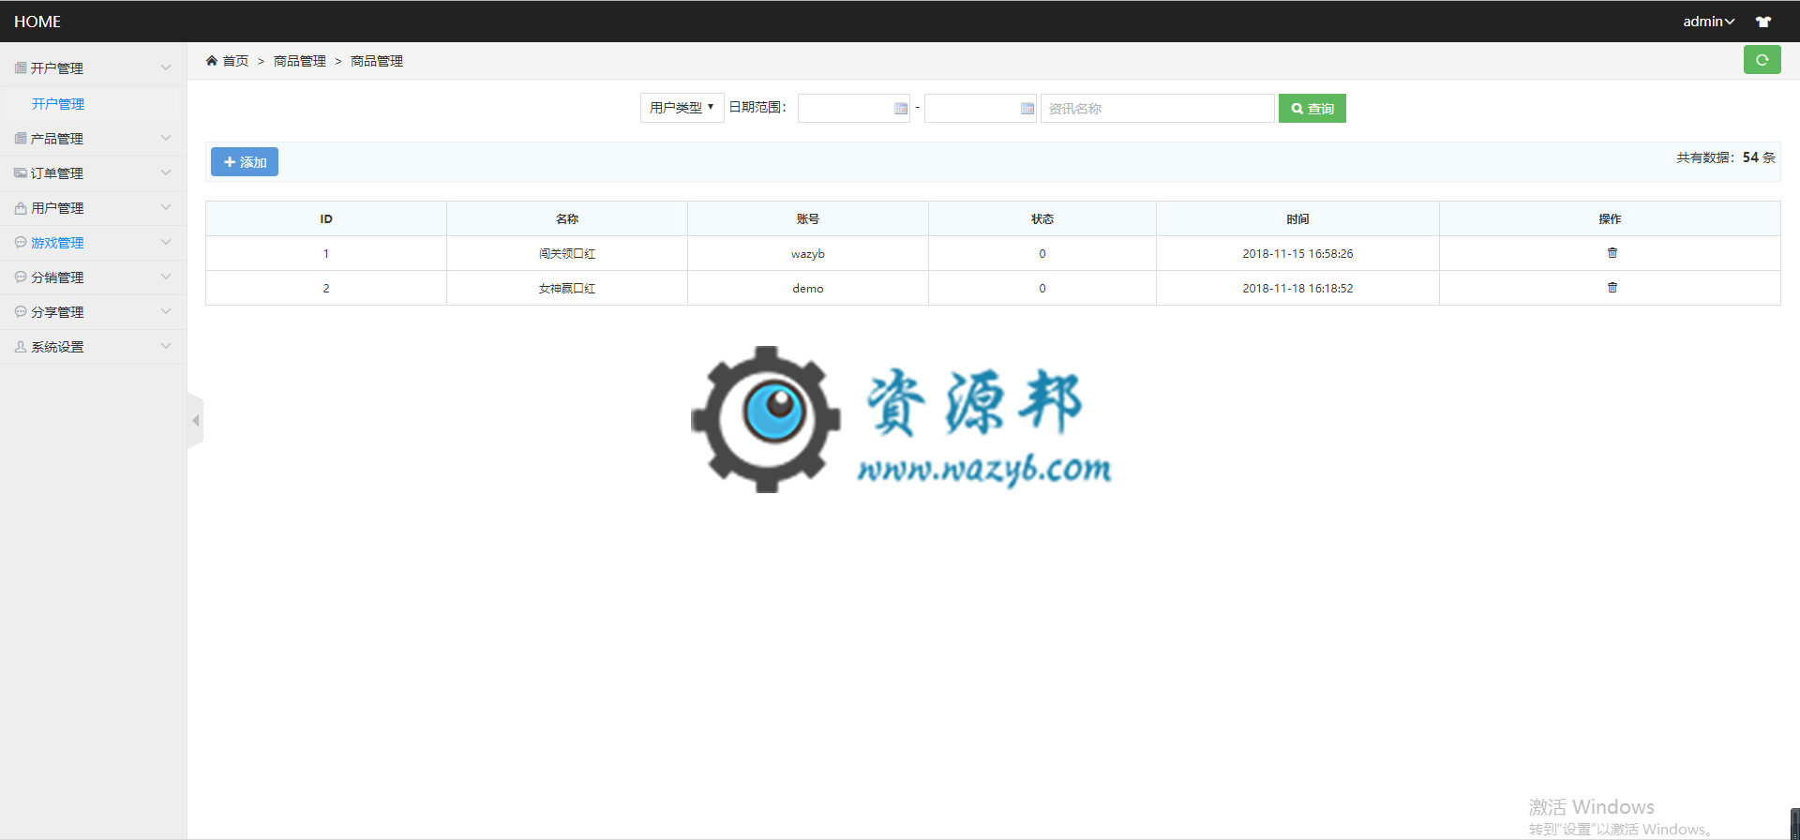Expand 用户管理 section chevron
The height and width of the screenshot is (840, 1800).
tap(166, 207)
